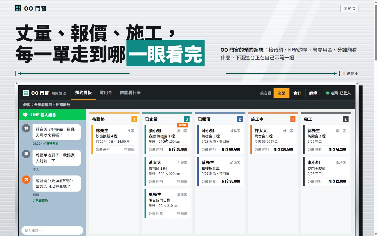Click the count badge on 已丈量 column

click(187, 119)
